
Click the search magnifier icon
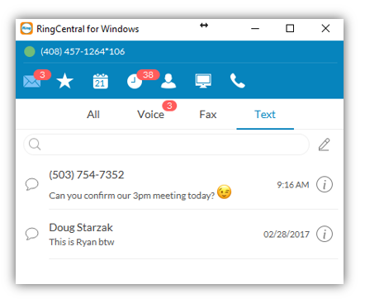[35, 145]
